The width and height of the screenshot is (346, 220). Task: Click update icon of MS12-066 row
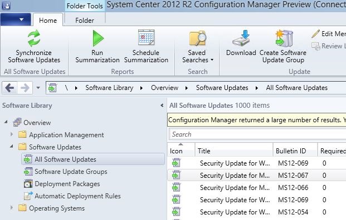click(x=176, y=187)
